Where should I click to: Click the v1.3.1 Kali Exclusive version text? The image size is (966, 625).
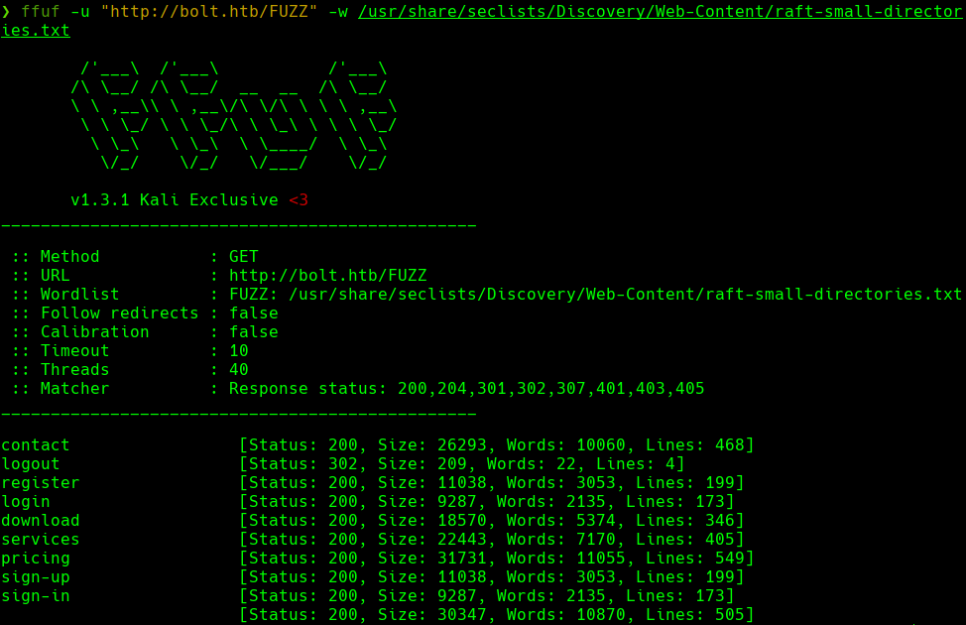coord(188,199)
